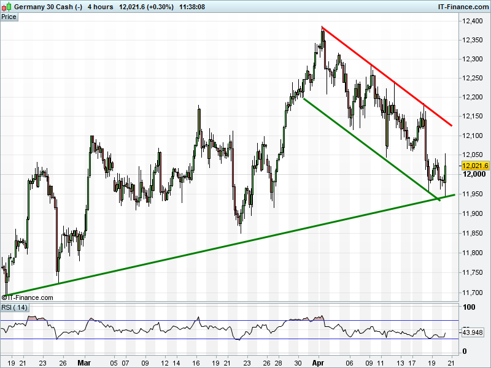Image resolution: width=491 pixels, height=368 pixels.
Task: Click the bold 12,000 price axis label
Action: coord(474,174)
